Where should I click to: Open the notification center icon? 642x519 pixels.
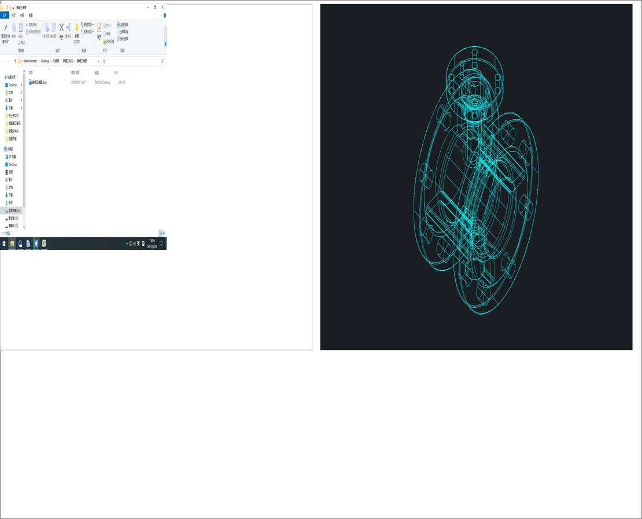click(161, 244)
